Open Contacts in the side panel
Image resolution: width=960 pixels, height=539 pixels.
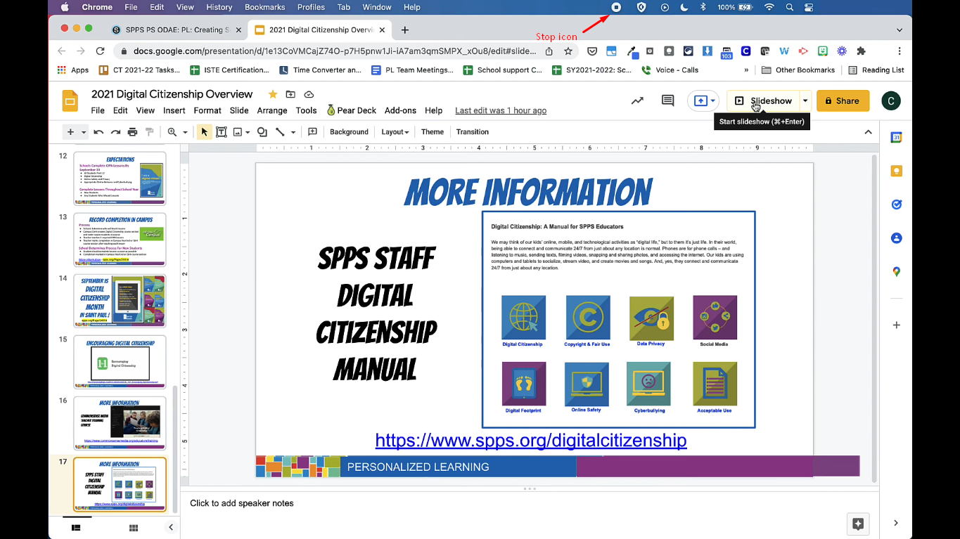896,238
